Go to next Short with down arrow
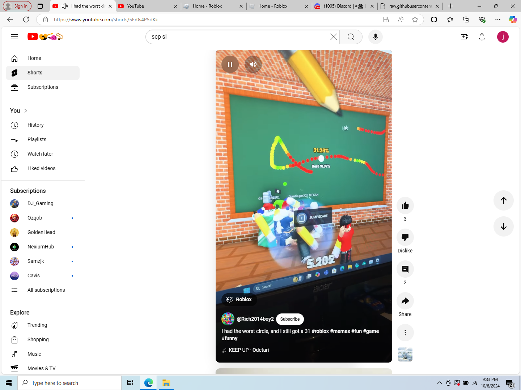This screenshot has width=521, height=390. coord(504,226)
